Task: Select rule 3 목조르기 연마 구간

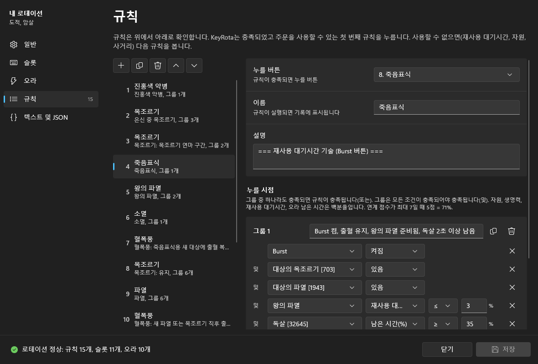Action: pos(174,141)
